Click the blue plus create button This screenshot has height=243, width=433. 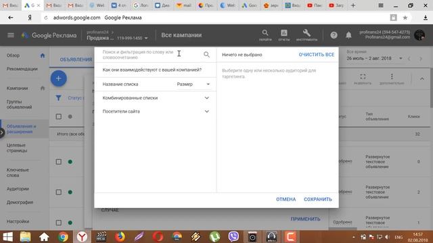click(59, 78)
